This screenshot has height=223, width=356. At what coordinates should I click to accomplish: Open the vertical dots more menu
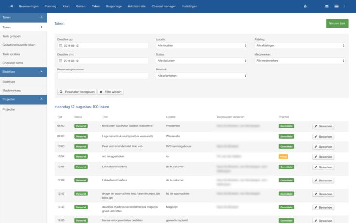[x=345, y=6]
